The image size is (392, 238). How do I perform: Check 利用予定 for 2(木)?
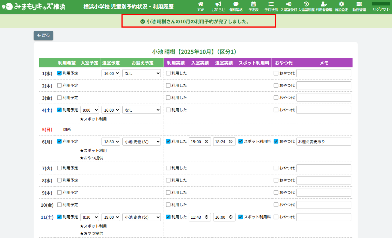59,85
